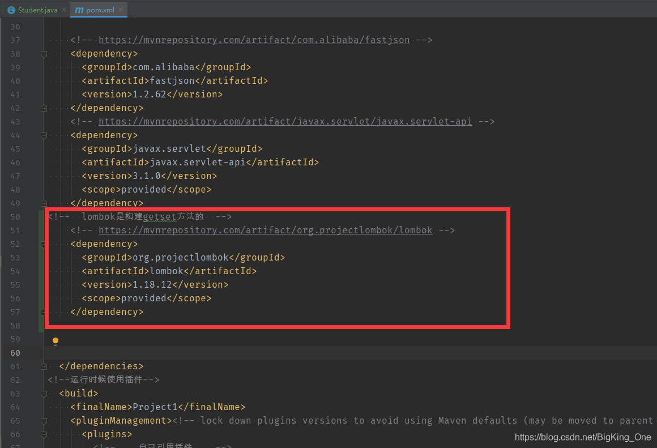Click finalName Project1 text
The width and height of the screenshot is (657, 448).
point(155,407)
